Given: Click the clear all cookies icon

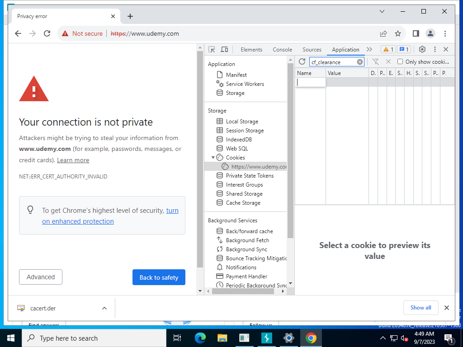Looking at the screenshot, I should pos(376,61).
